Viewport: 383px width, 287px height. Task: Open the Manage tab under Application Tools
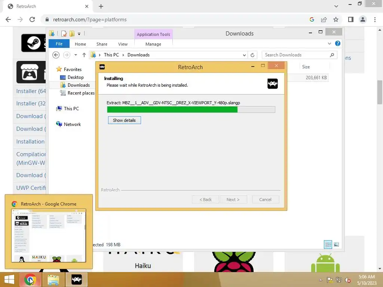point(153,44)
